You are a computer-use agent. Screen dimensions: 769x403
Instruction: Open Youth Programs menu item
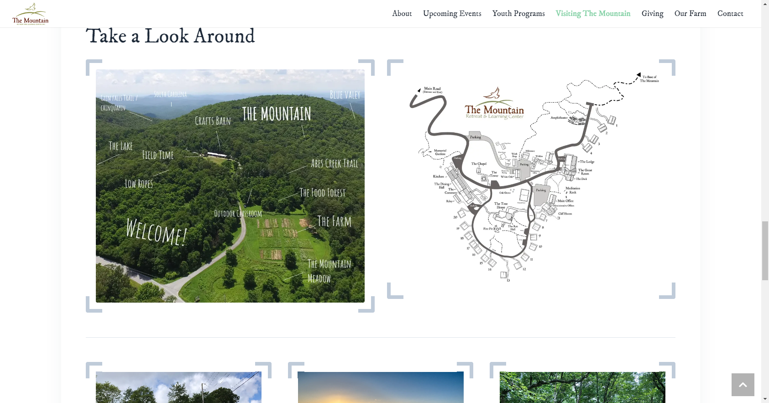tap(518, 14)
